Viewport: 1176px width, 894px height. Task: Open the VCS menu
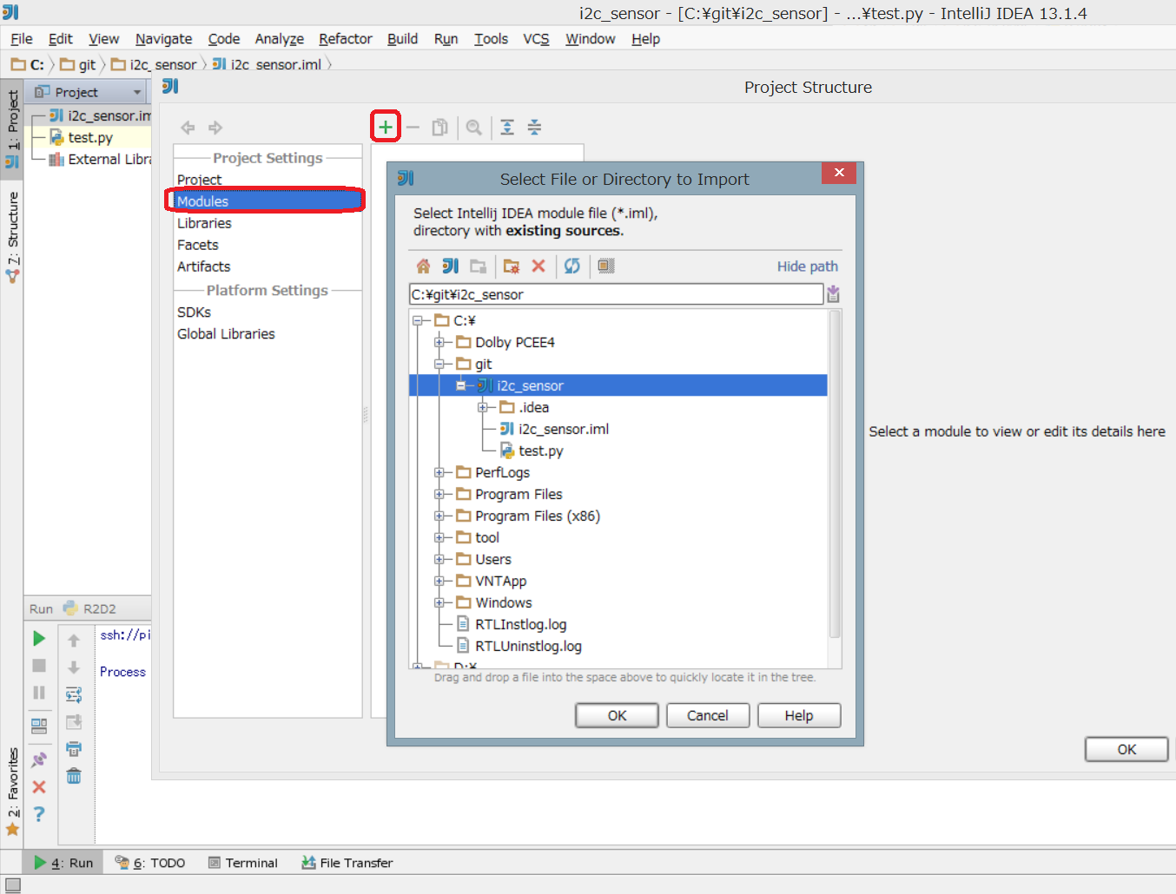(536, 39)
